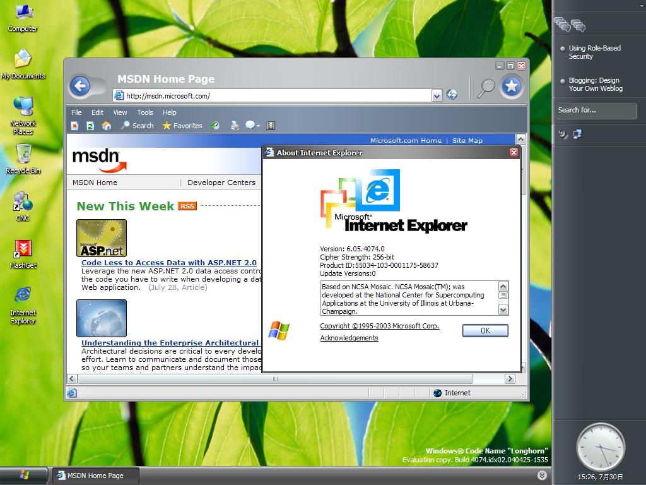Click the orange RSS badge

pyautogui.click(x=187, y=206)
